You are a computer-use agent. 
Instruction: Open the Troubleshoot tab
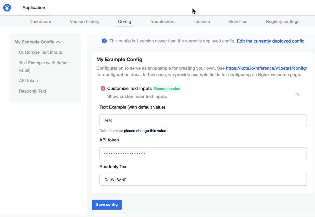tap(162, 22)
